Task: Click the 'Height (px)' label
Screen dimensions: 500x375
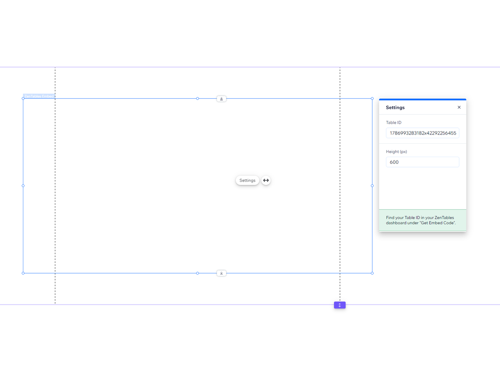Action: [396, 152]
